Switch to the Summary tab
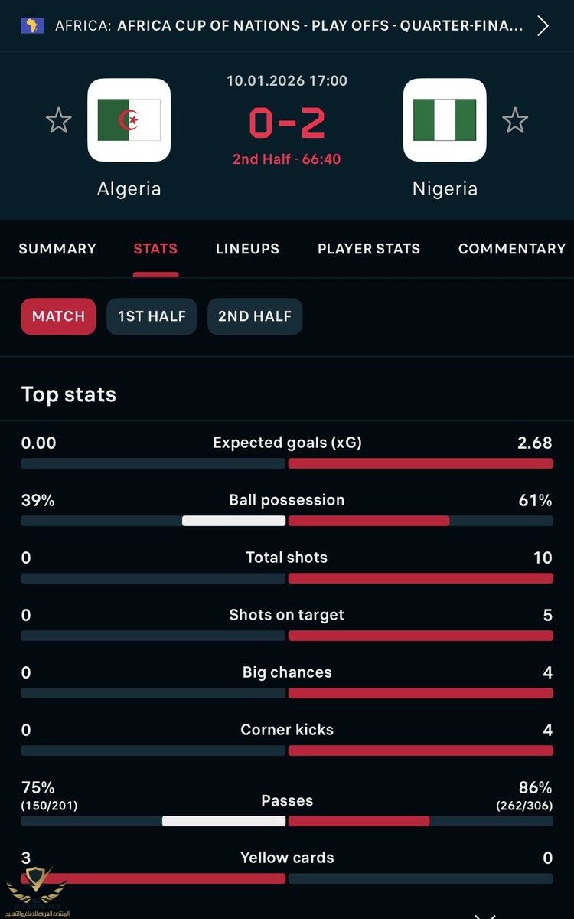The image size is (574, 919). click(x=57, y=249)
